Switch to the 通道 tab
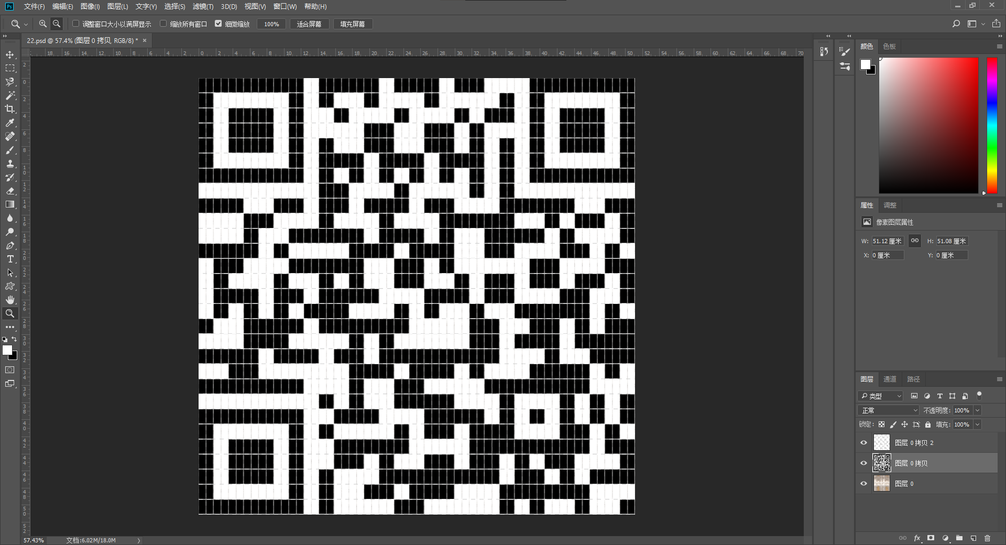The image size is (1006, 545). (890, 379)
